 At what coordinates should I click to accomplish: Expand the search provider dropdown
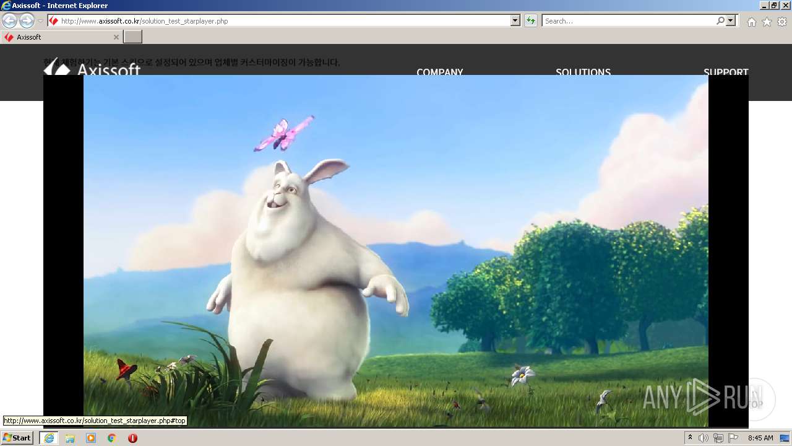click(731, 21)
